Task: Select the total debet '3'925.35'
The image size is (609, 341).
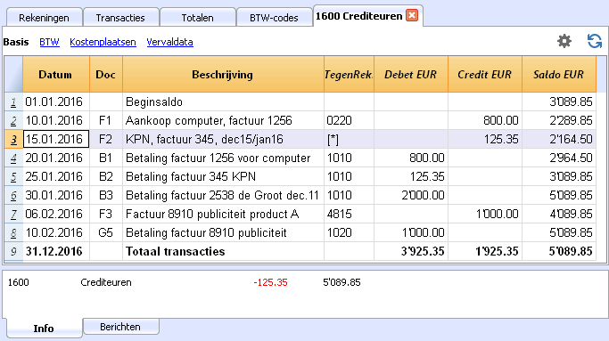Action: point(411,251)
